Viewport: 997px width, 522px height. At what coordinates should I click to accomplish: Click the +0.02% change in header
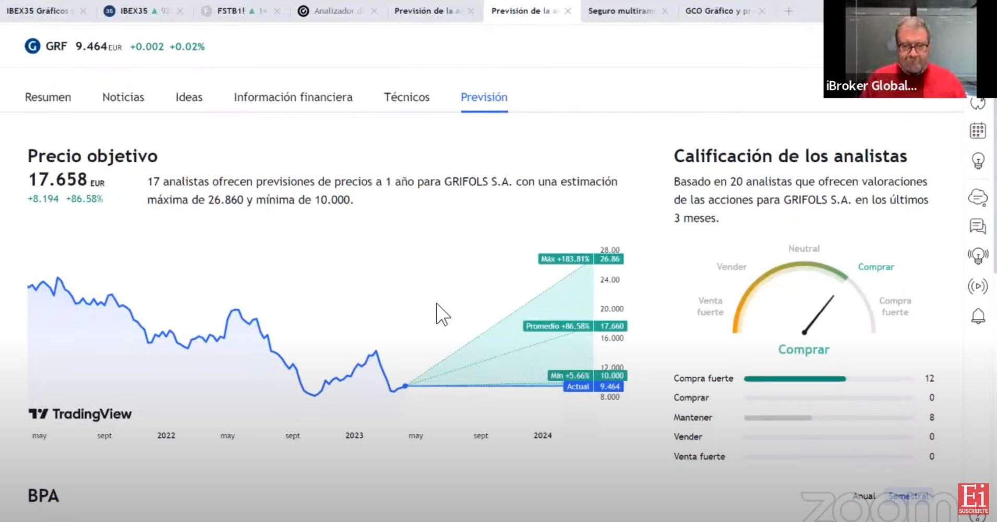pyautogui.click(x=187, y=47)
